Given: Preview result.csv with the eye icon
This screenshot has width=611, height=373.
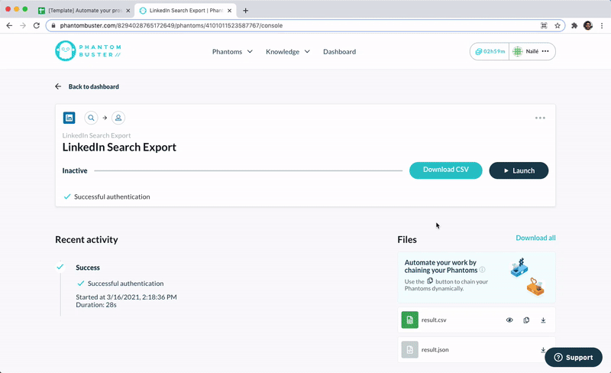Looking at the screenshot, I should pos(509,320).
